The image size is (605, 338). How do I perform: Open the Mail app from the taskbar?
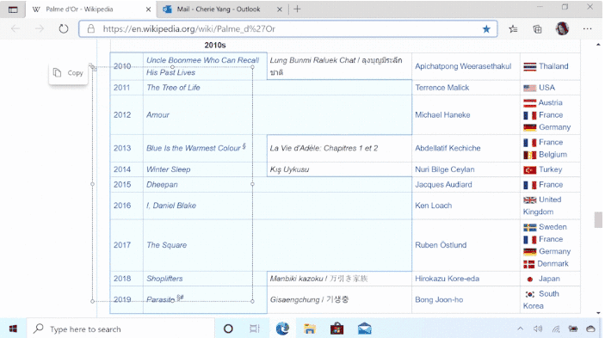click(364, 329)
